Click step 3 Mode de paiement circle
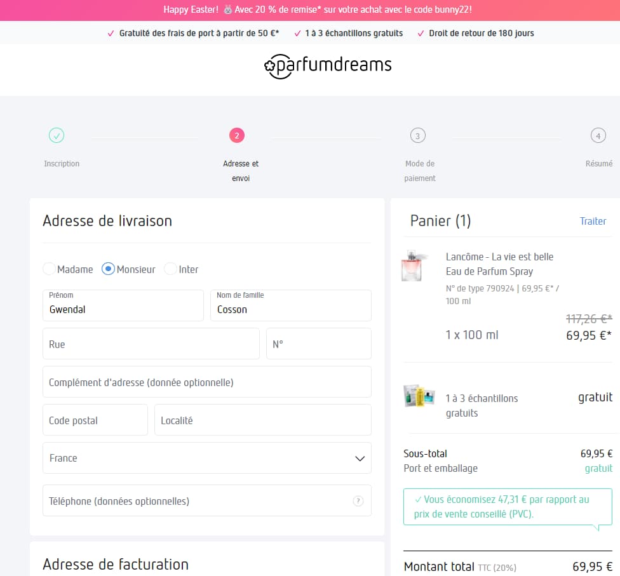Image resolution: width=620 pixels, height=576 pixels. coord(417,135)
